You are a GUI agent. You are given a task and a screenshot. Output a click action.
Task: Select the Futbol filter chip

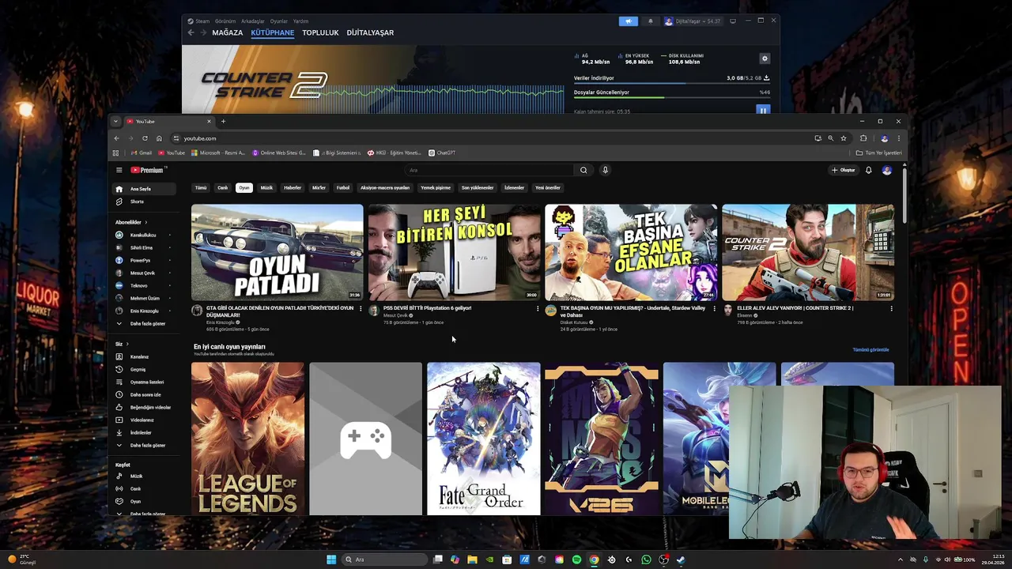click(x=342, y=188)
